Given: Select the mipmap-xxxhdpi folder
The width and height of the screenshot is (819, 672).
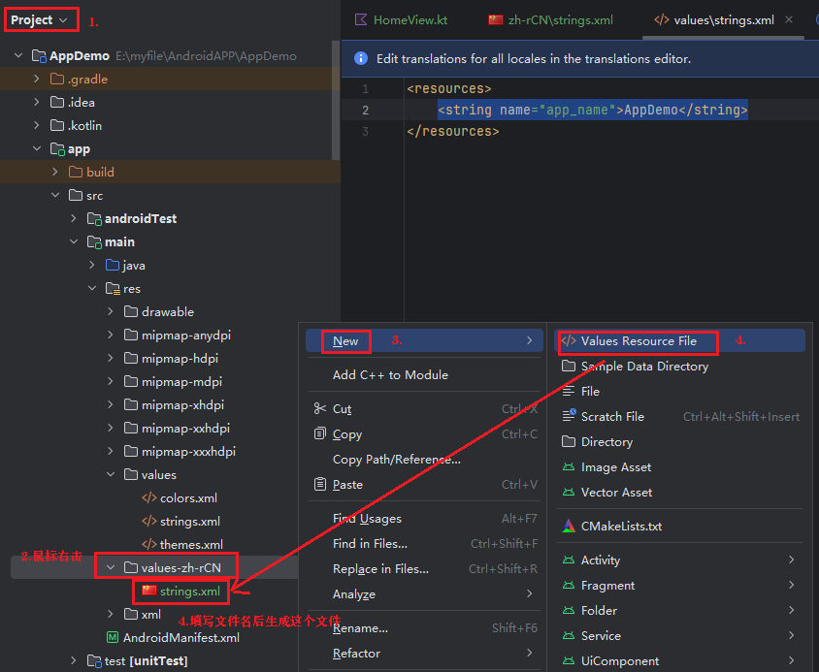Looking at the screenshot, I should point(180,451).
